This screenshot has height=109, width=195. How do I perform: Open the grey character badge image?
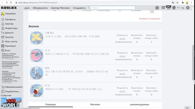click(37, 73)
